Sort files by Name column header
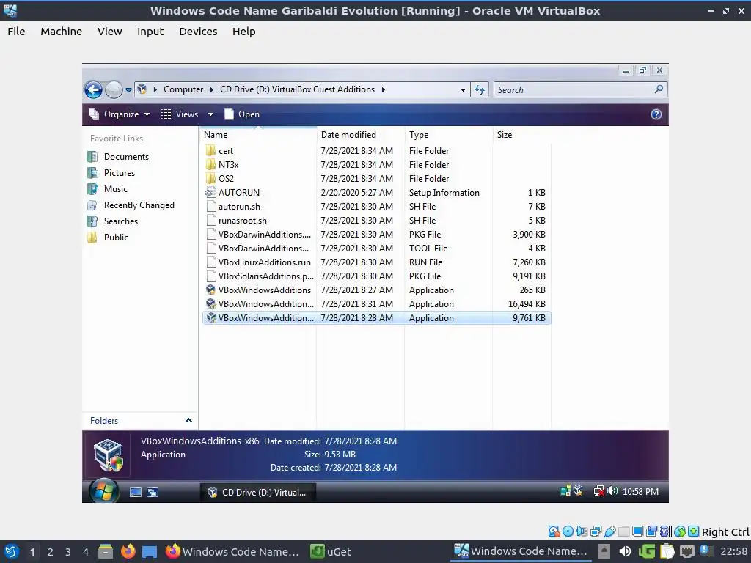 [258, 135]
